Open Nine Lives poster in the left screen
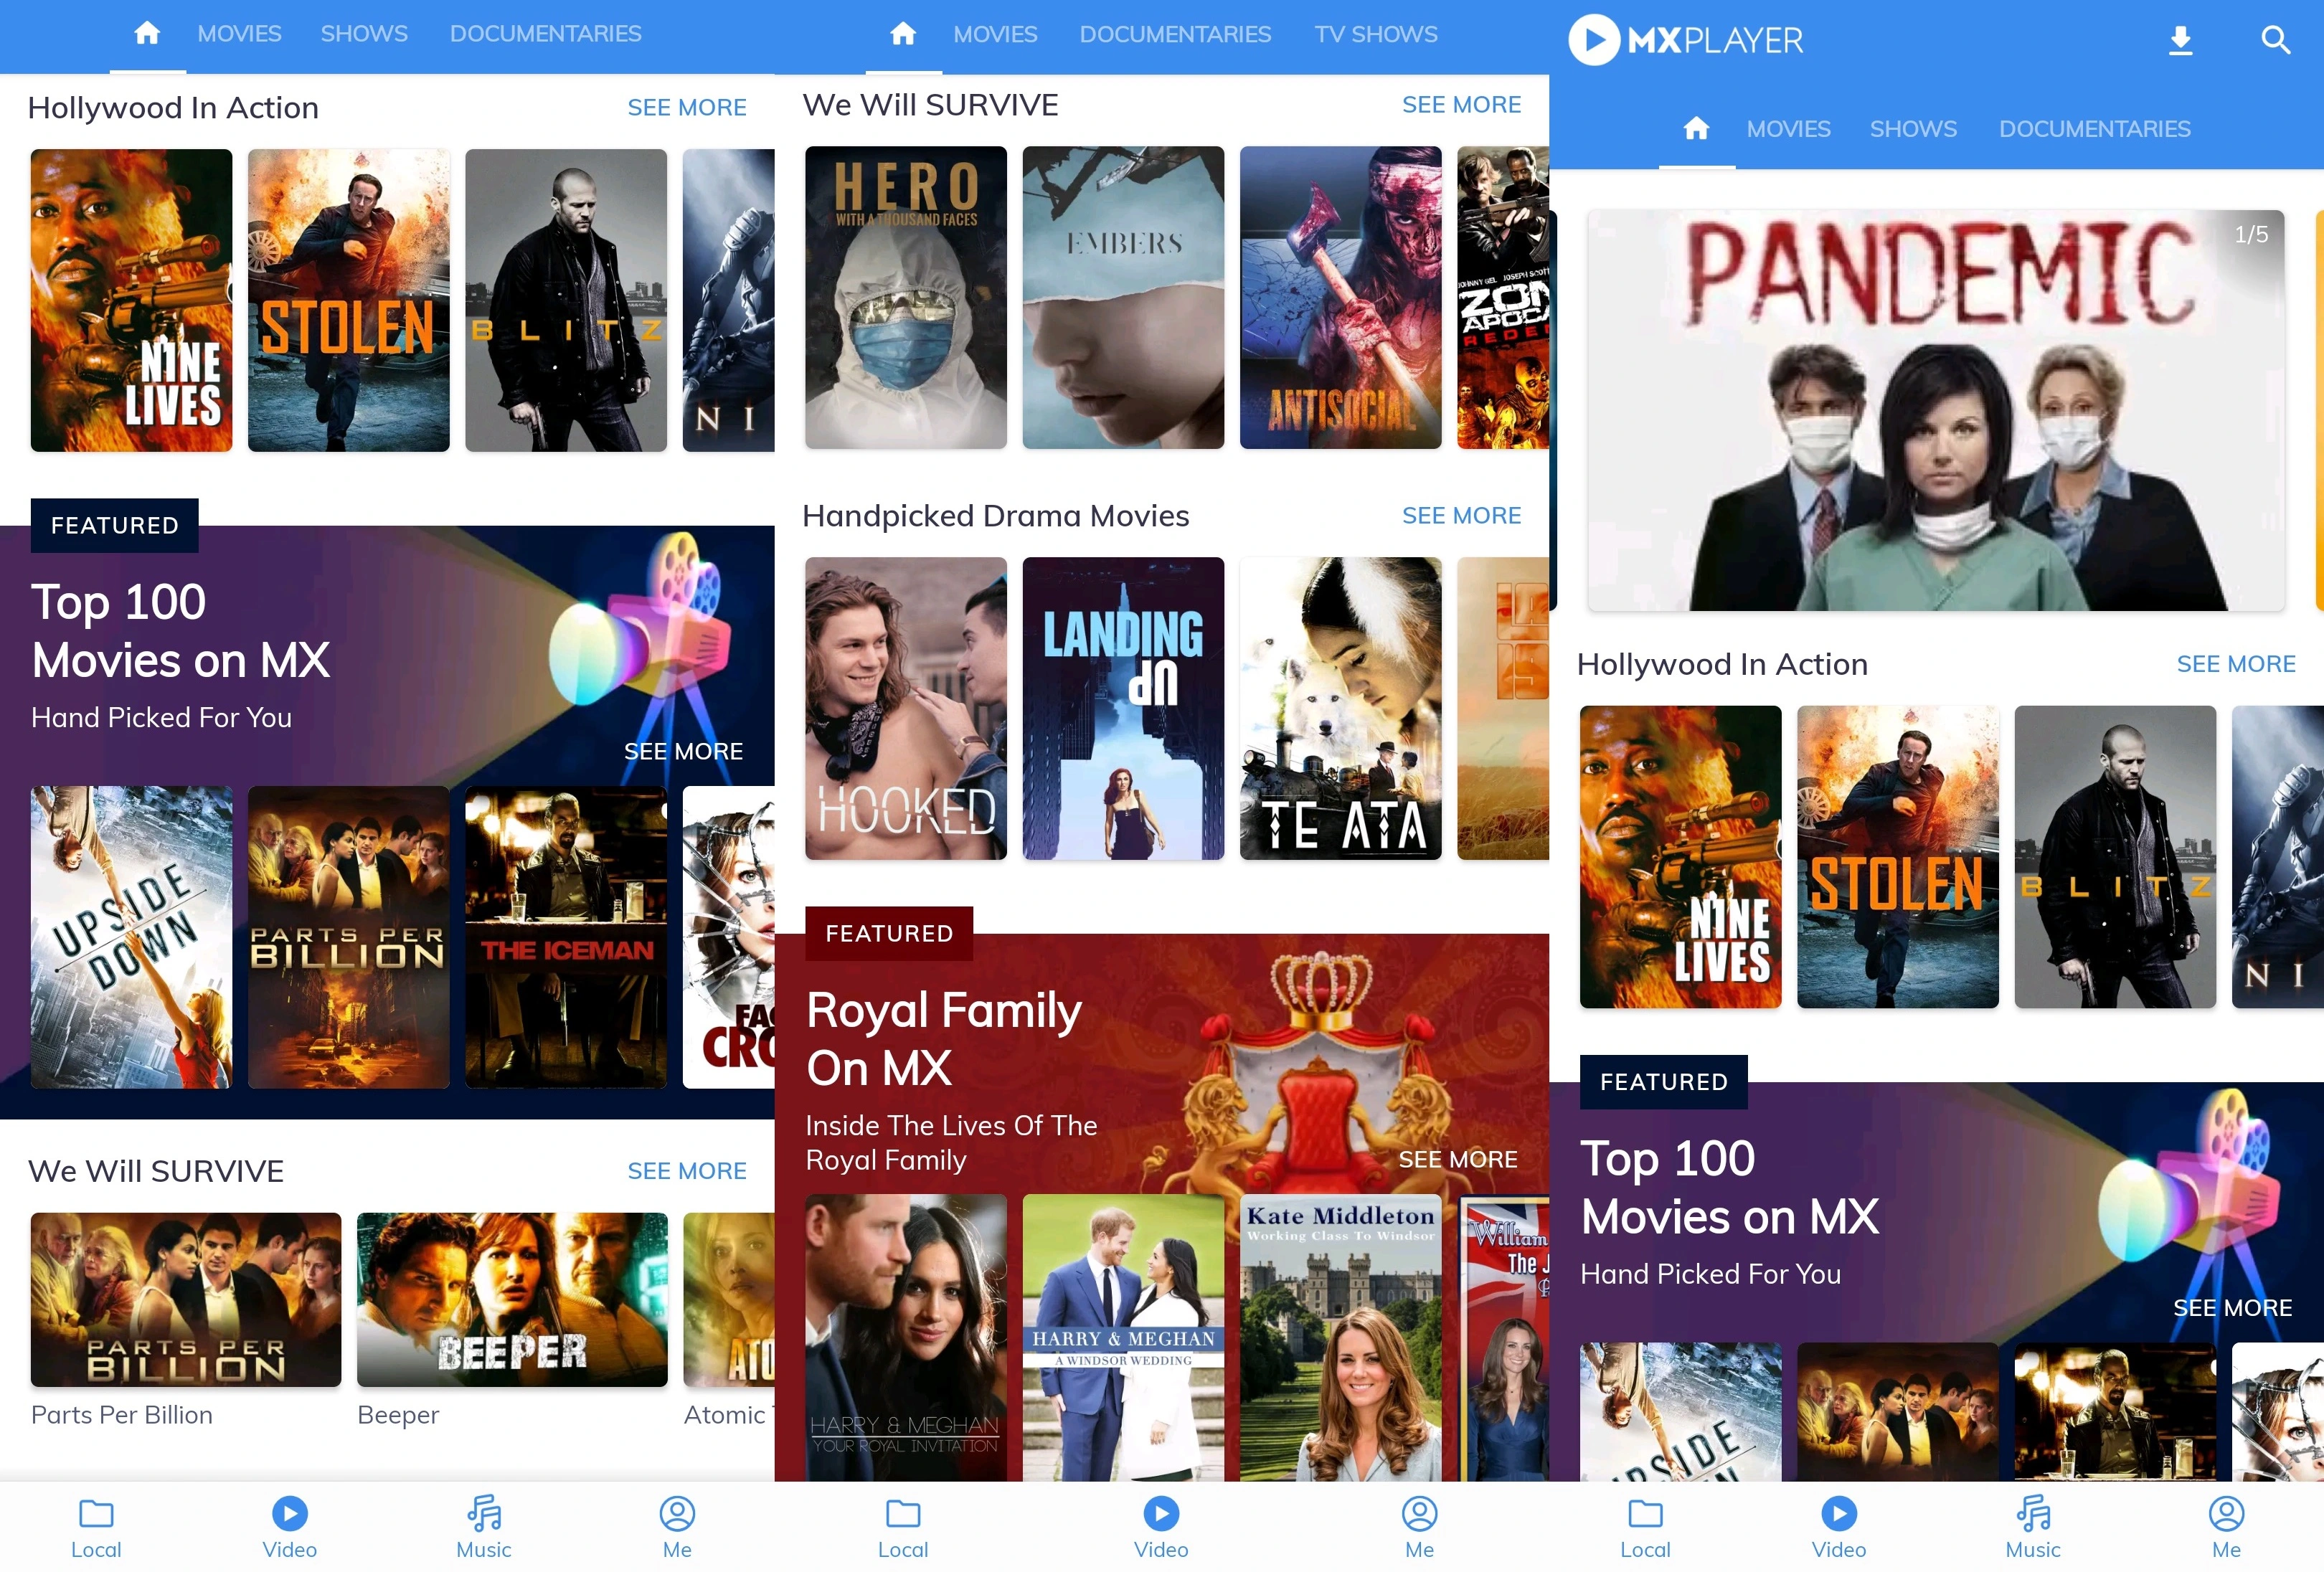Screen dimensions: 2324x1572 tap(131, 300)
